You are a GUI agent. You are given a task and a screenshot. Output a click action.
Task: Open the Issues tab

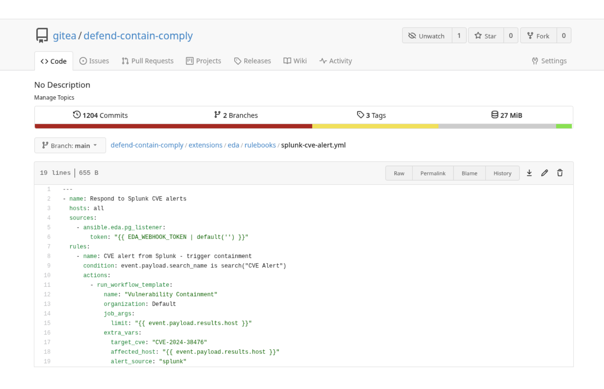(94, 61)
